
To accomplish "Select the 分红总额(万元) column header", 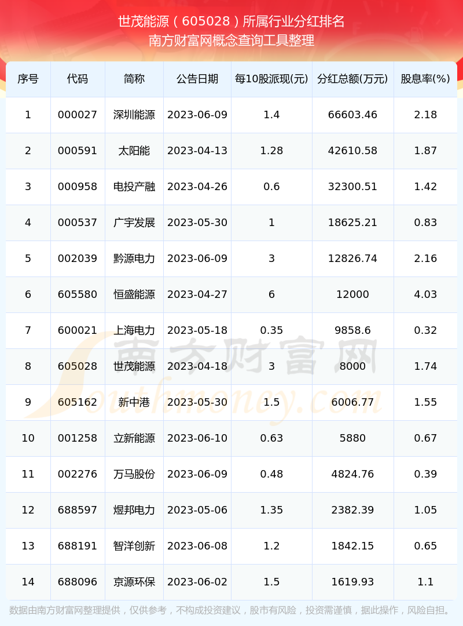I will point(352,79).
